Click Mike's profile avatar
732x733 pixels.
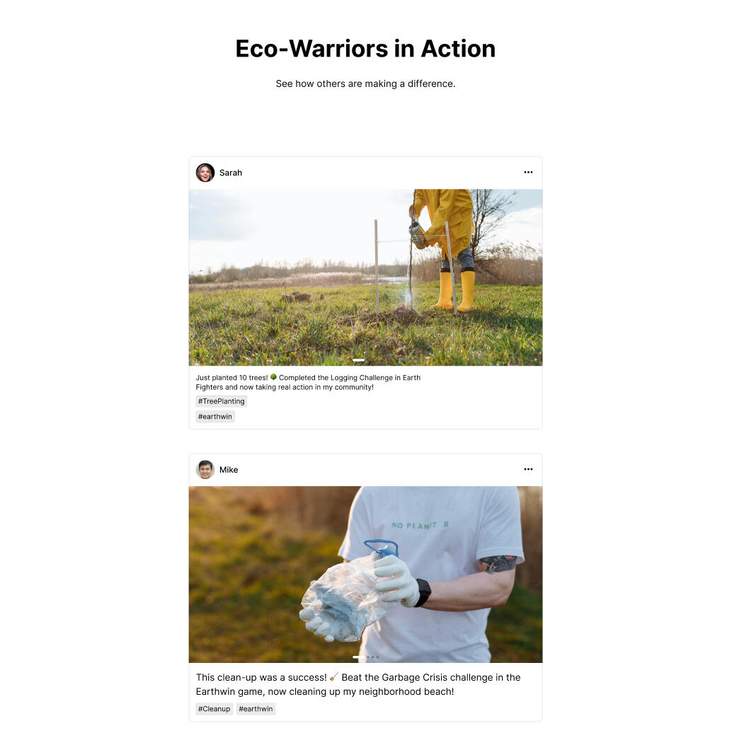point(205,469)
